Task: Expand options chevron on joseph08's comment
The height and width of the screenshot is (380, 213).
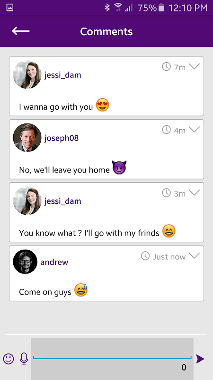Action: [195, 129]
